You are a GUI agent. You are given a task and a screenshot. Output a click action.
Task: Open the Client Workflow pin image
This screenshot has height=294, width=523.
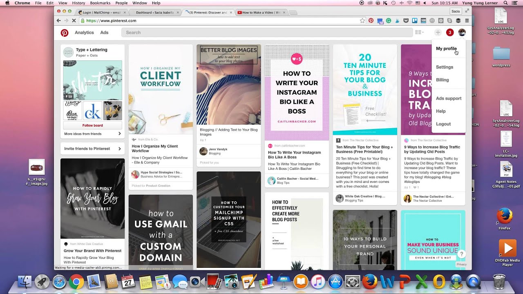[161, 89]
